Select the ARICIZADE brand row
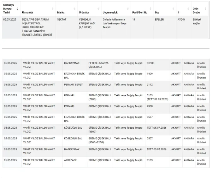212x178 pixels. 71,160
